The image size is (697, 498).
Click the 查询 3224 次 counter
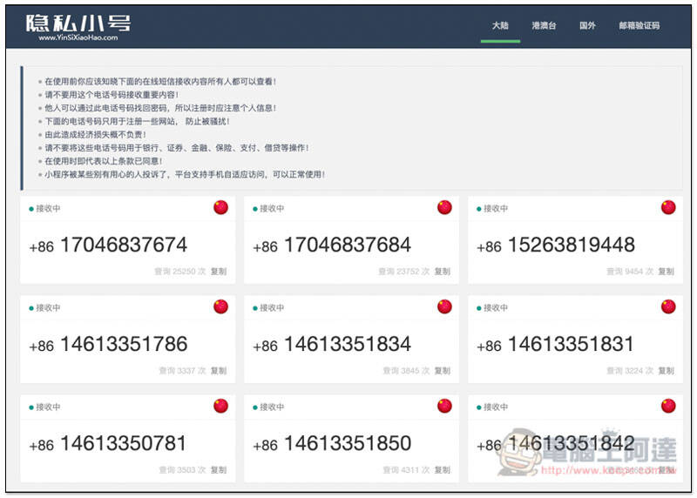coord(630,371)
